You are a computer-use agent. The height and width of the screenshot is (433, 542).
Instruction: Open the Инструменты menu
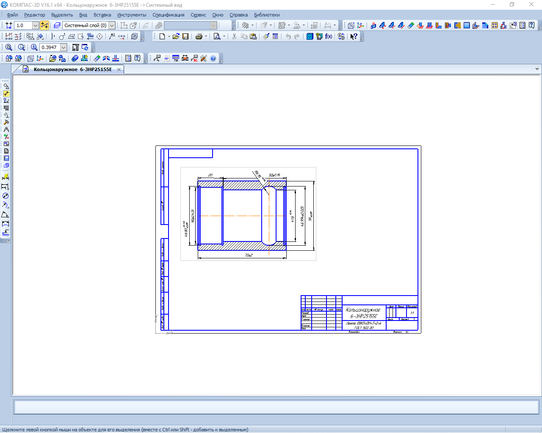tap(132, 15)
